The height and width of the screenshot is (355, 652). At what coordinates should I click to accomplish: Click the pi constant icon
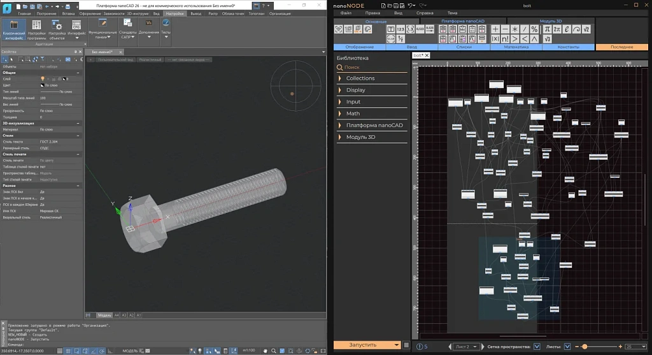[x=547, y=29]
